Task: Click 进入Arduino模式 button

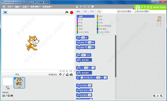Action: [124, 11]
